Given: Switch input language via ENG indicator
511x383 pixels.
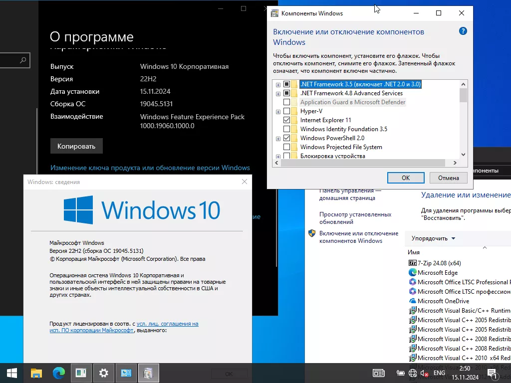Looking at the screenshot, I should coord(439,373).
